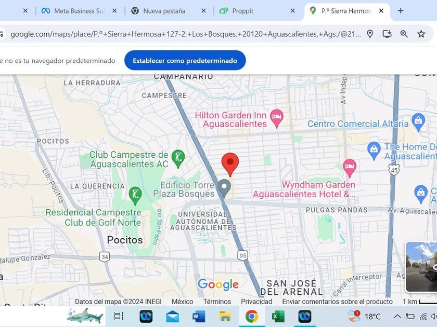The image size is (437, 327).
Task: Click the LA QUERENCIA label
Action: (97, 186)
